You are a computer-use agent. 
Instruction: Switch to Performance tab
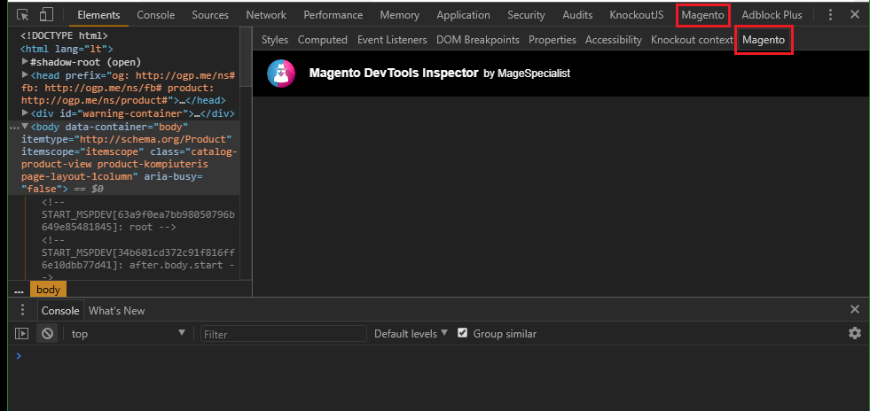(333, 15)
